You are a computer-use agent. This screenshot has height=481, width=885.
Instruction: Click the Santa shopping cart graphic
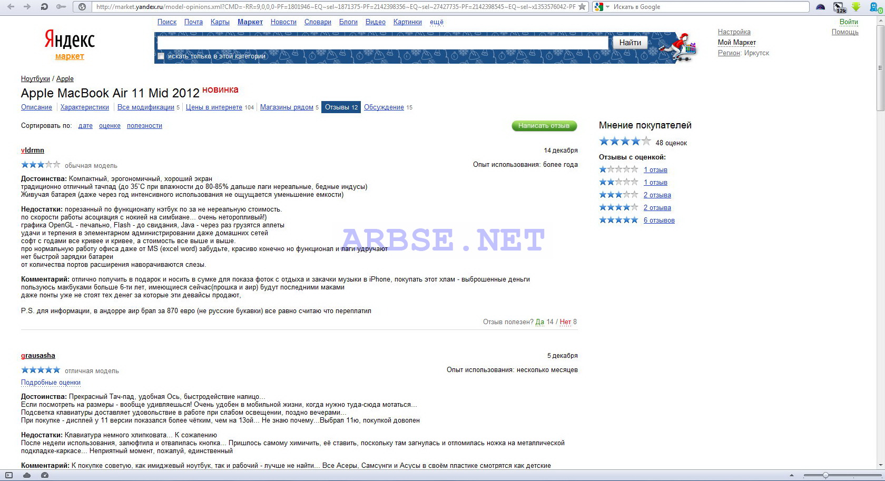pos(677,47)
